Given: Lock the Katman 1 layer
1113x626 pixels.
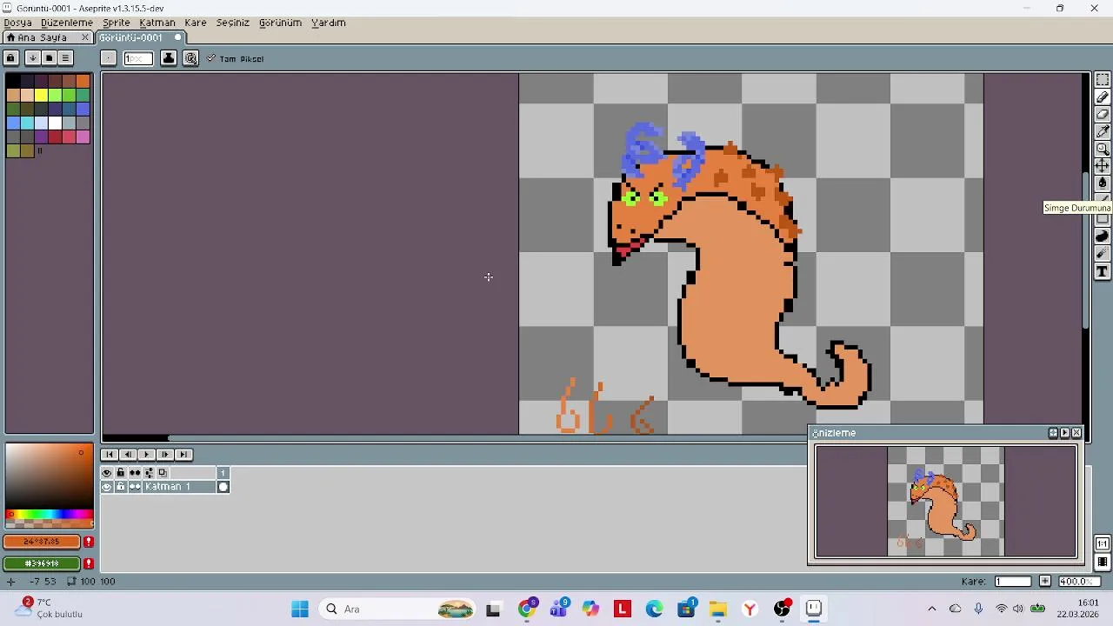Looking at the screenshot, I should pyautogui.click(x=121, y=487).
